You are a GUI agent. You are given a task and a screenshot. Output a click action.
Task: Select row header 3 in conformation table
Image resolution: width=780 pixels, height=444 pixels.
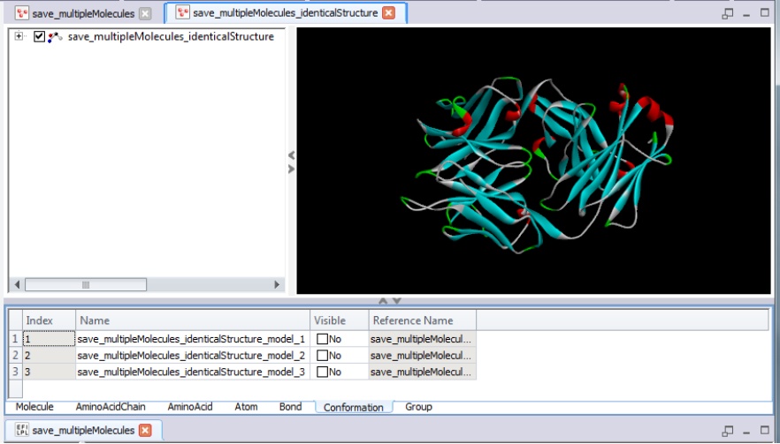click(15, 372)
